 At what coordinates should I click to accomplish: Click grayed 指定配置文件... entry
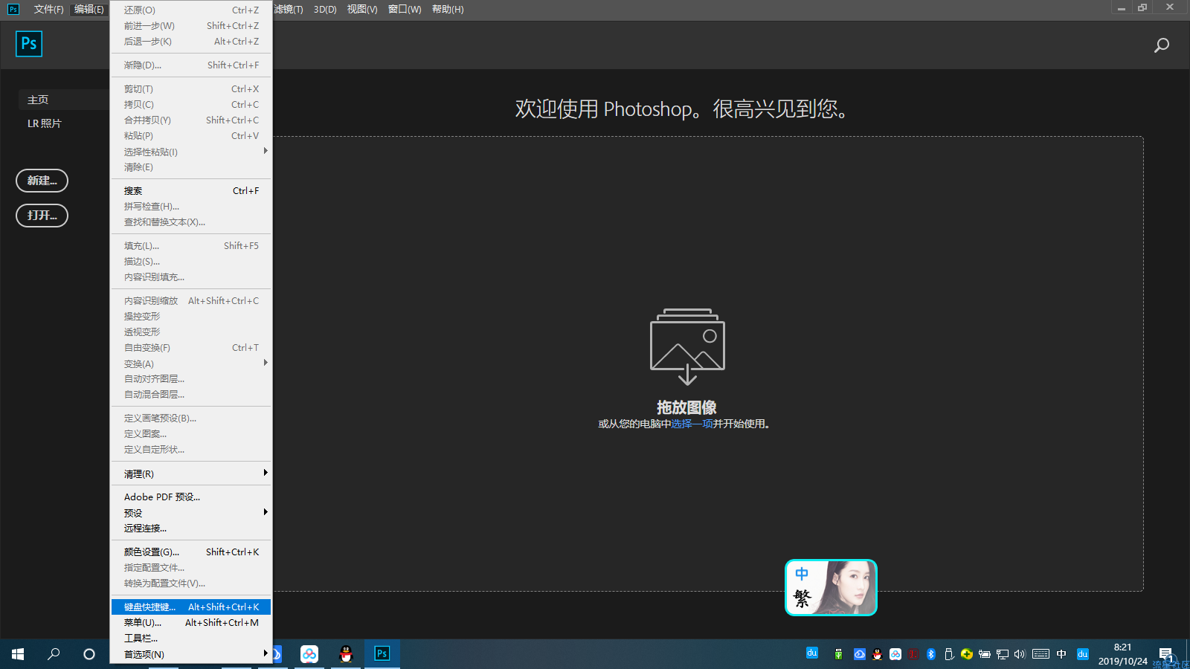point(191,568)
